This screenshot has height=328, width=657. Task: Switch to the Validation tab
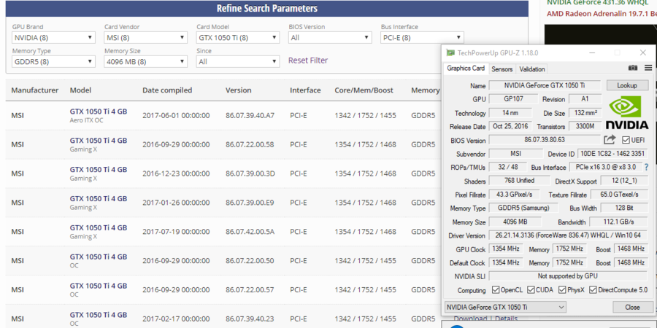[531, 69]
